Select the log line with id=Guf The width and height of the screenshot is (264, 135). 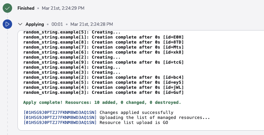(103, 92)
